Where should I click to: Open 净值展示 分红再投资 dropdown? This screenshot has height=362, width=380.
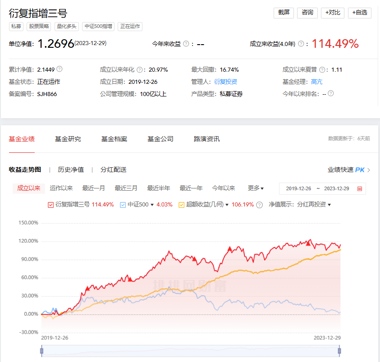pos(329,205)
